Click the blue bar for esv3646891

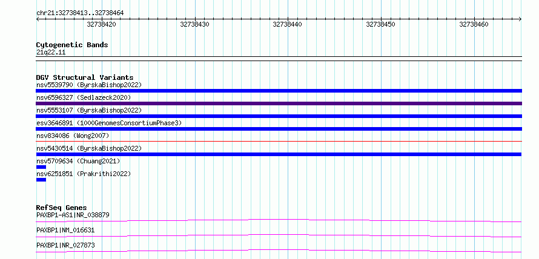click(279, 129)
